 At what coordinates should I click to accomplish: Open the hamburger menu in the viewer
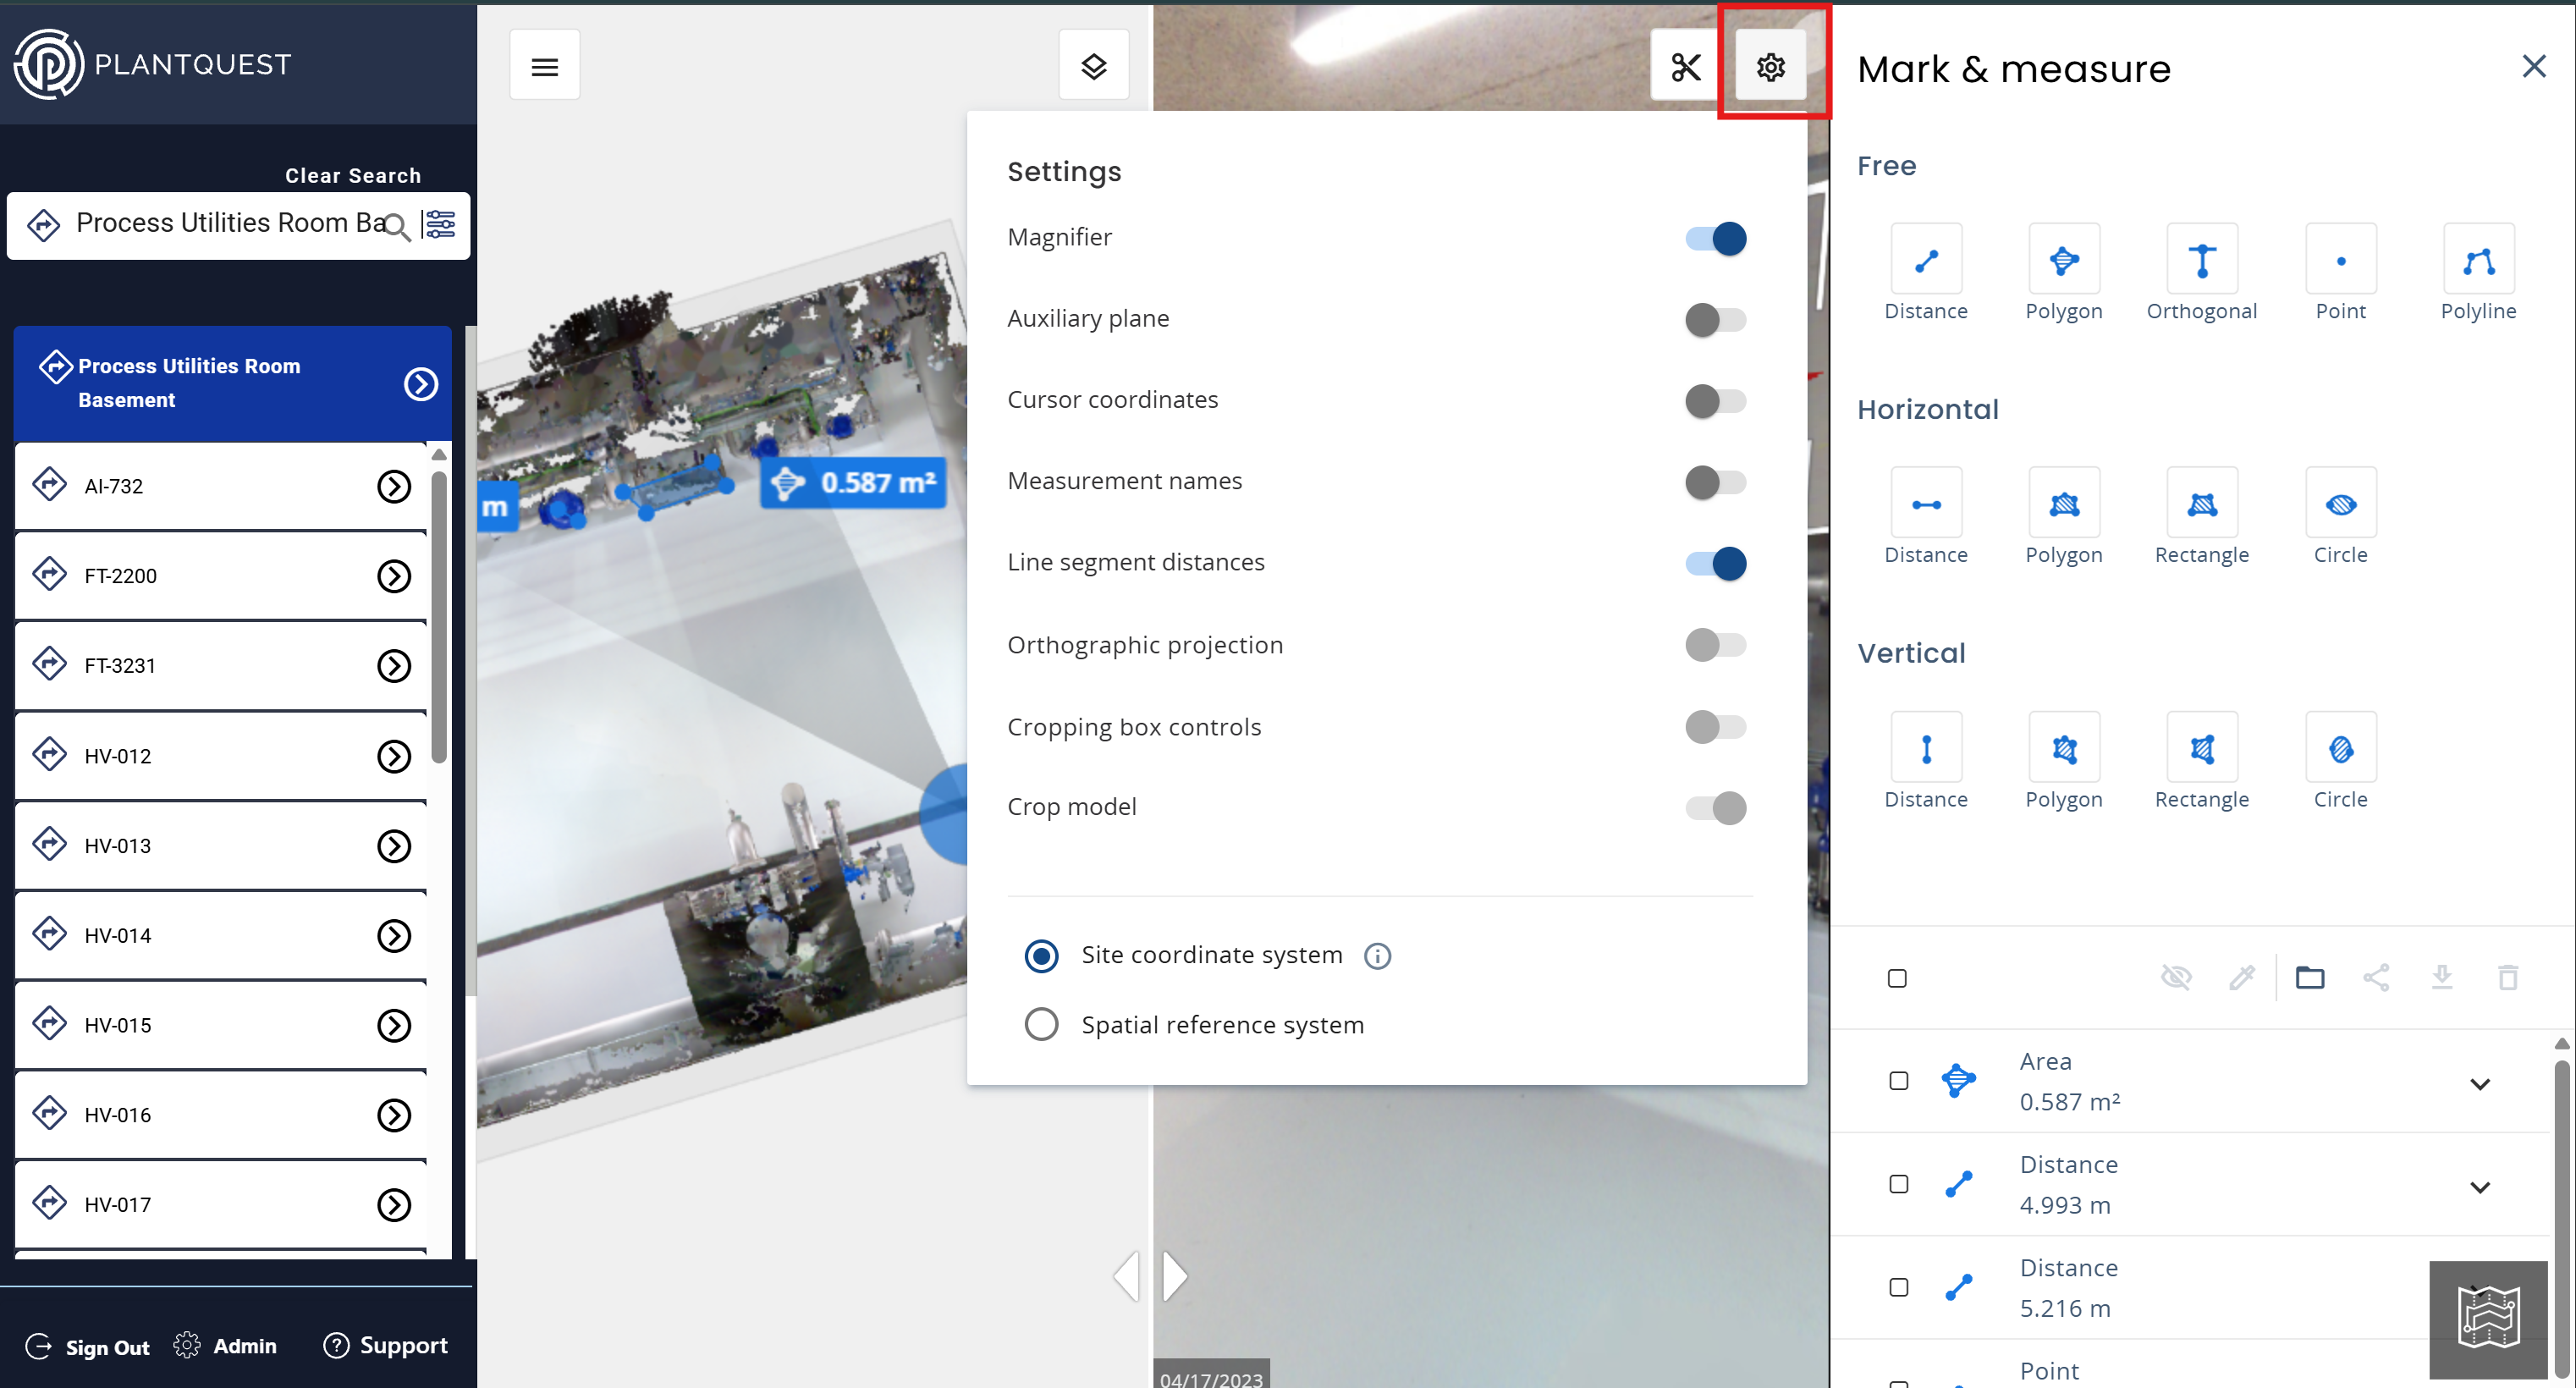(x=544, y=67)
